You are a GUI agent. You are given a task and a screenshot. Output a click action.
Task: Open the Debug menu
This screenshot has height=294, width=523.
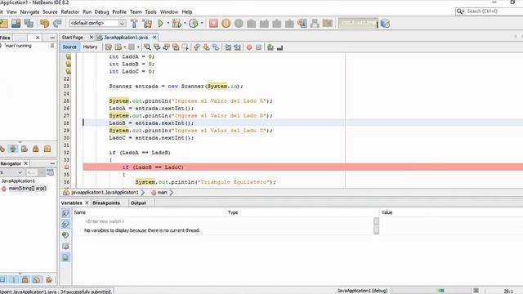coord(101,11)
